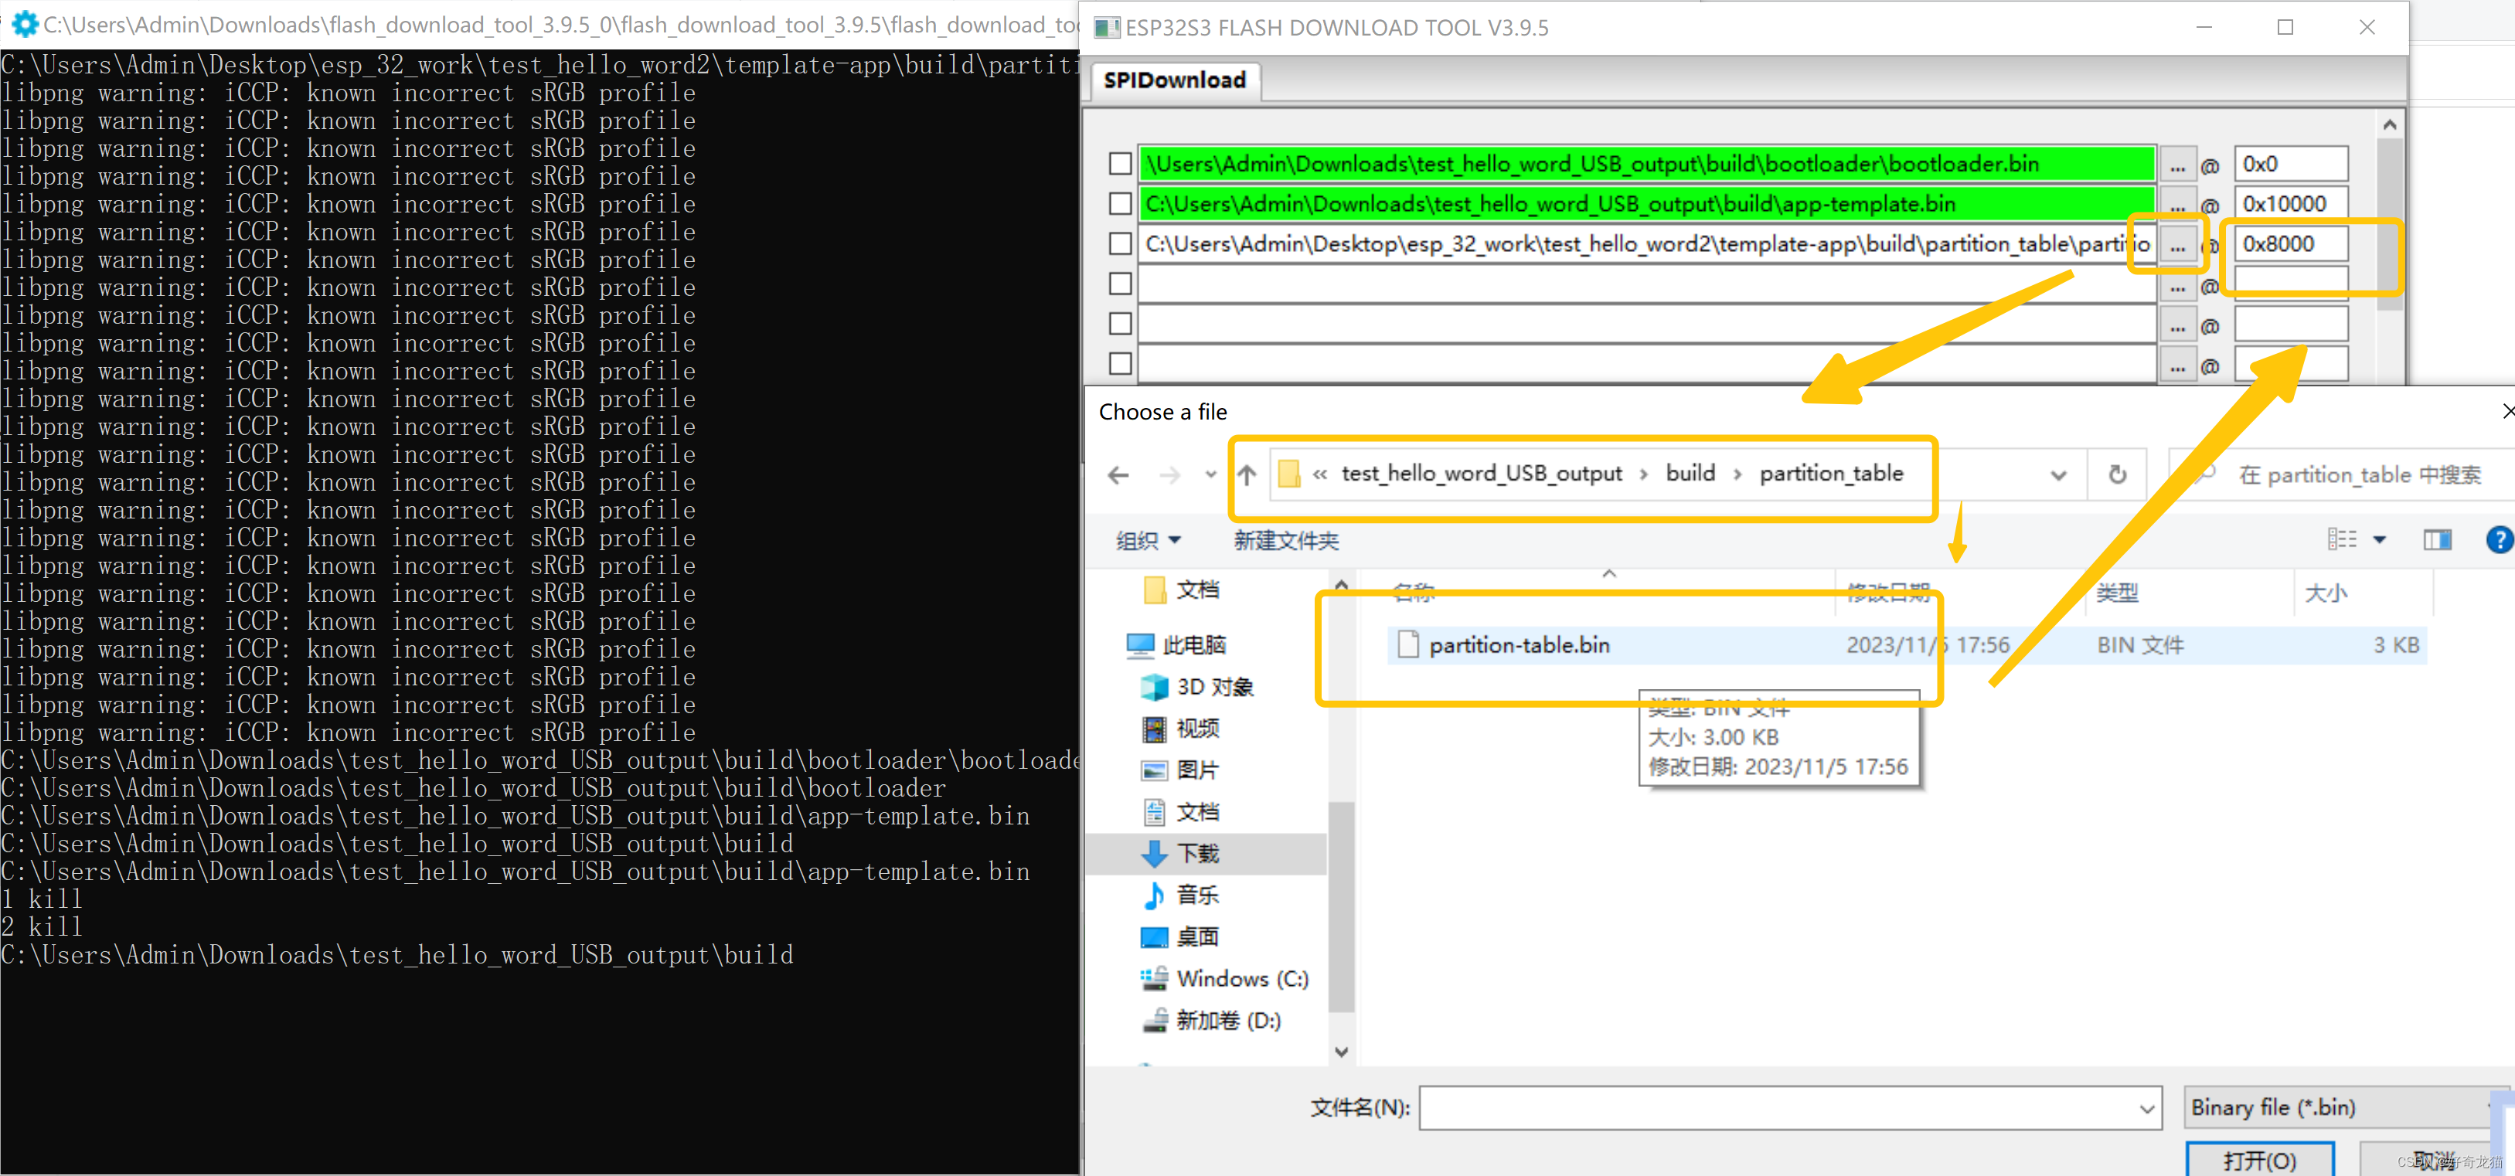Expand the address bar path dropdown

[x=2058, y=475]
